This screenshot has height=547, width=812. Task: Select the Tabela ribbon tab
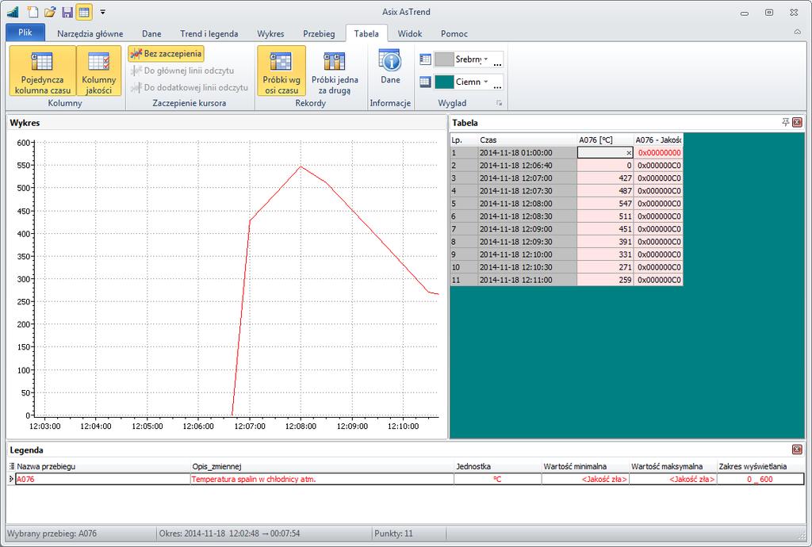366,33
